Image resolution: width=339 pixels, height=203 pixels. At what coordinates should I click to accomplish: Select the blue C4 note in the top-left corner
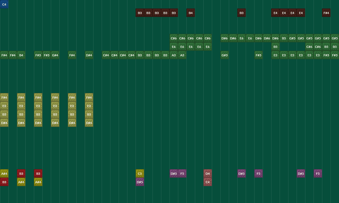(x=4, y=4)
